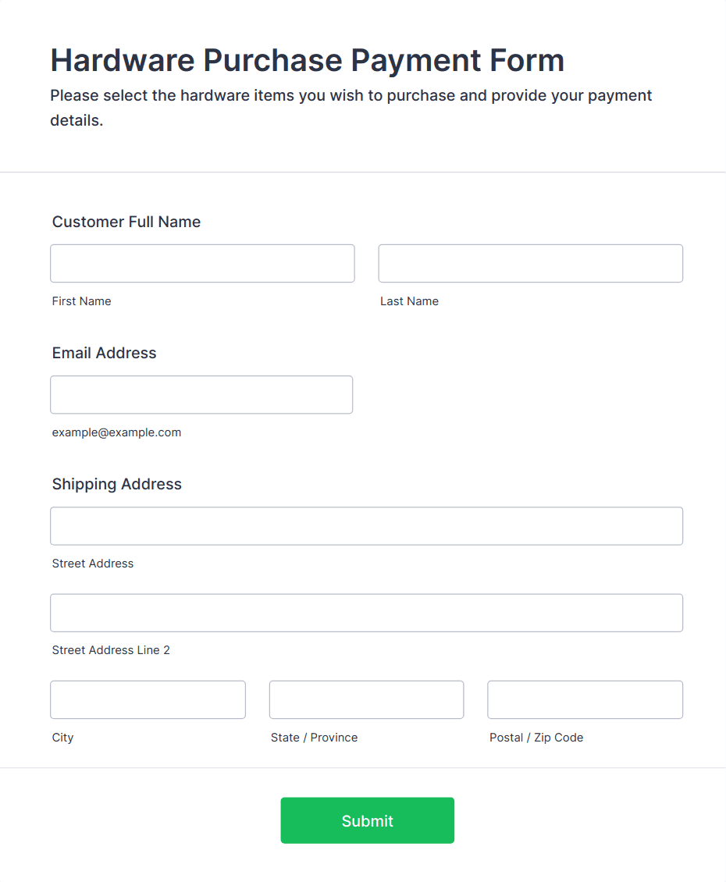The width and height of the screenshot is (726, 882).
Task: Click the example@example.com hint text
Action: tap(116, 432)
